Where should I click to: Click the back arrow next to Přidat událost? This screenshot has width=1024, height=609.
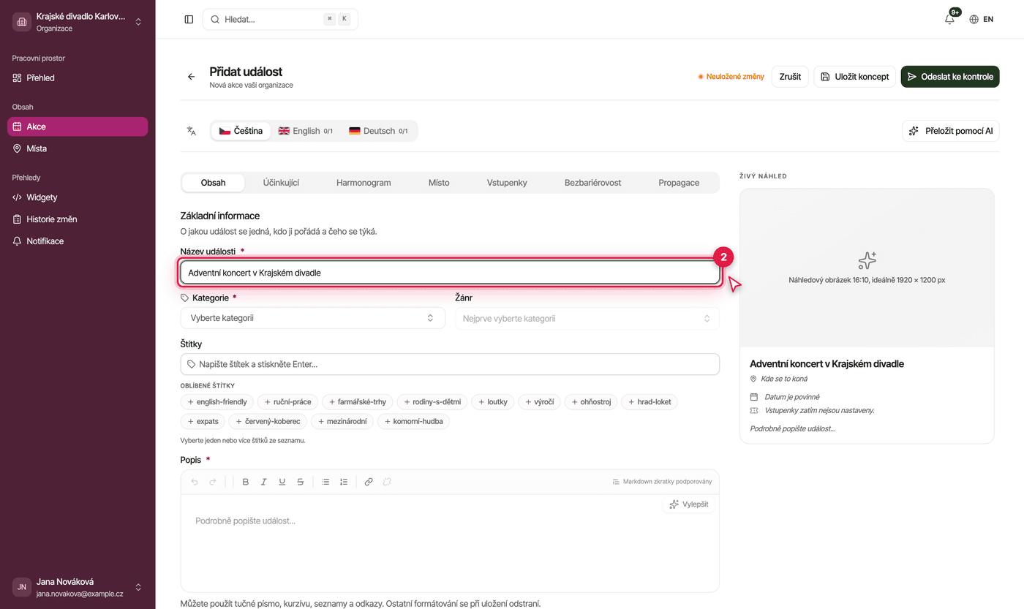pos(192,77)
